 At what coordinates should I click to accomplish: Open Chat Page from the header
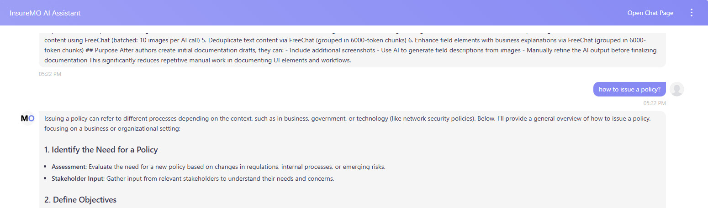coord(650,13)
